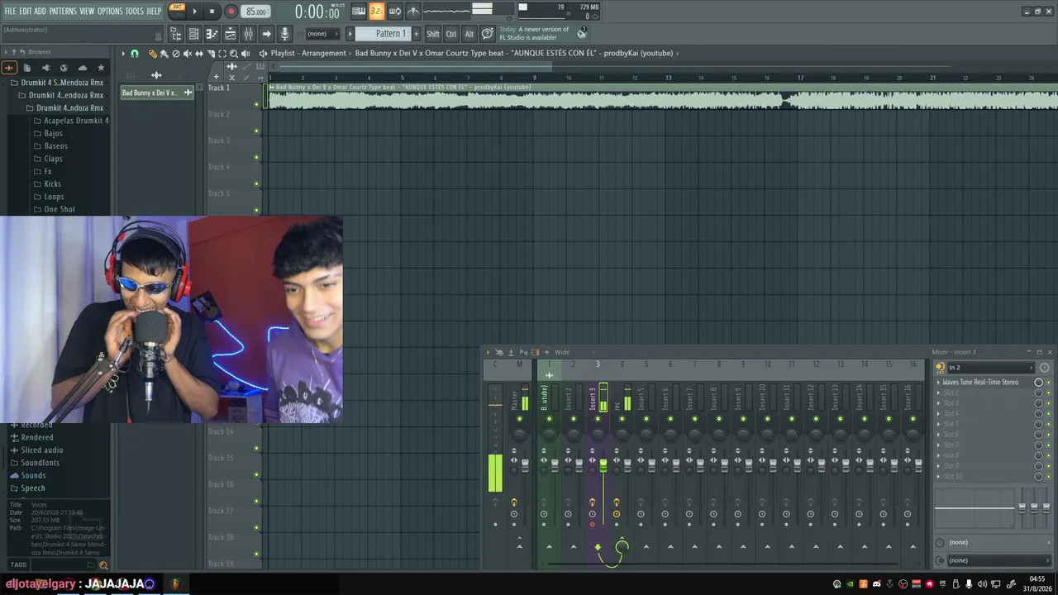The image size is (1058, 595).
Task: Select the playlist Playback speaker tool
Action: tap(245, 54)
